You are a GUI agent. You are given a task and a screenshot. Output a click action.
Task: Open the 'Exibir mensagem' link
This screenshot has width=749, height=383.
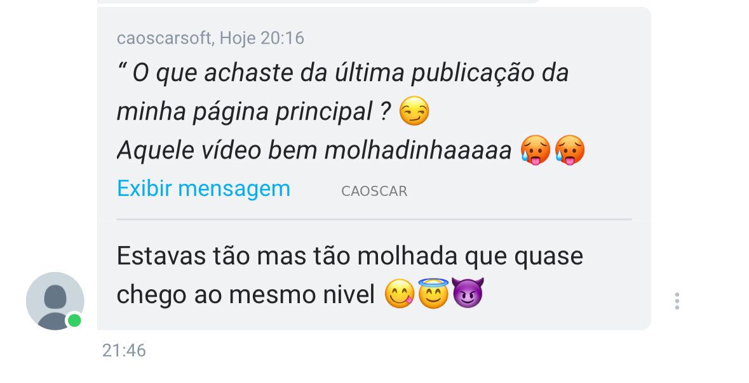click(203, 188)
